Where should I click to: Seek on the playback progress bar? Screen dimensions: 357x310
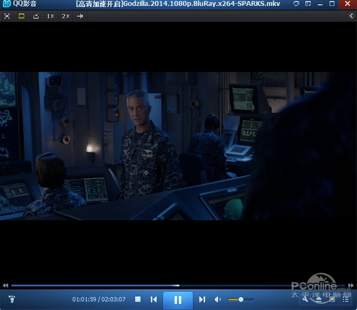point(178,286)
